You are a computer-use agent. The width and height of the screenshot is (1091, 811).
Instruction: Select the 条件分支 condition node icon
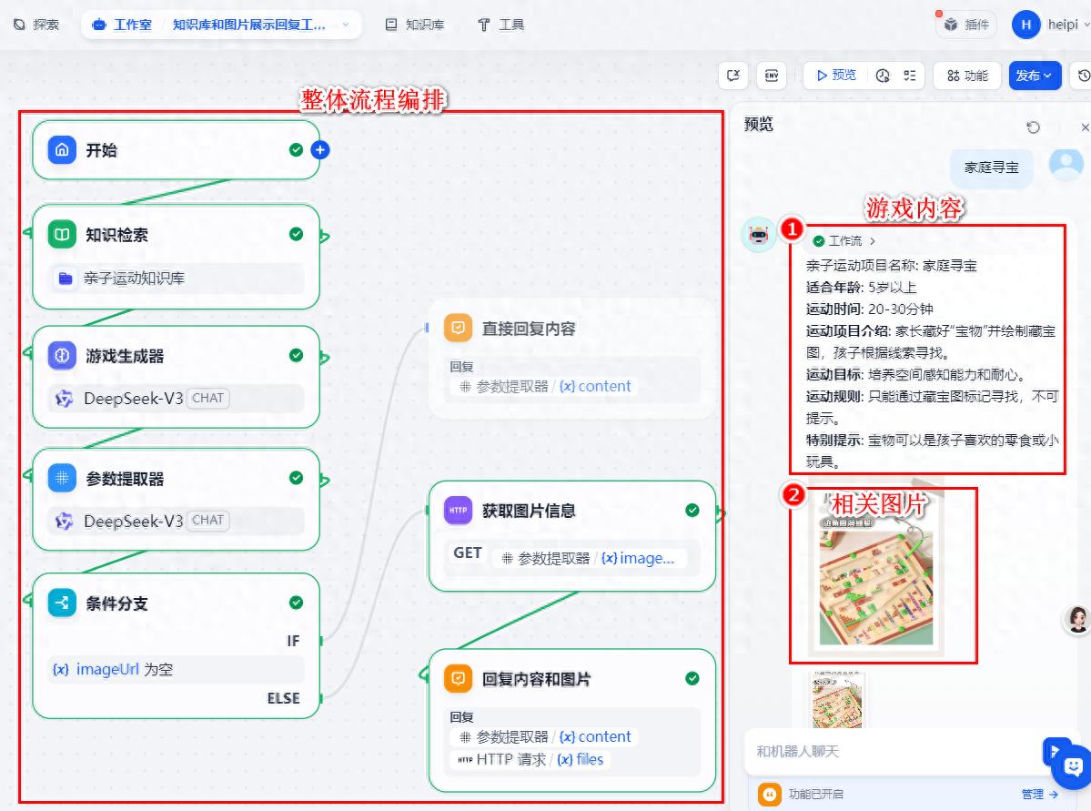[x=61, y=603]
